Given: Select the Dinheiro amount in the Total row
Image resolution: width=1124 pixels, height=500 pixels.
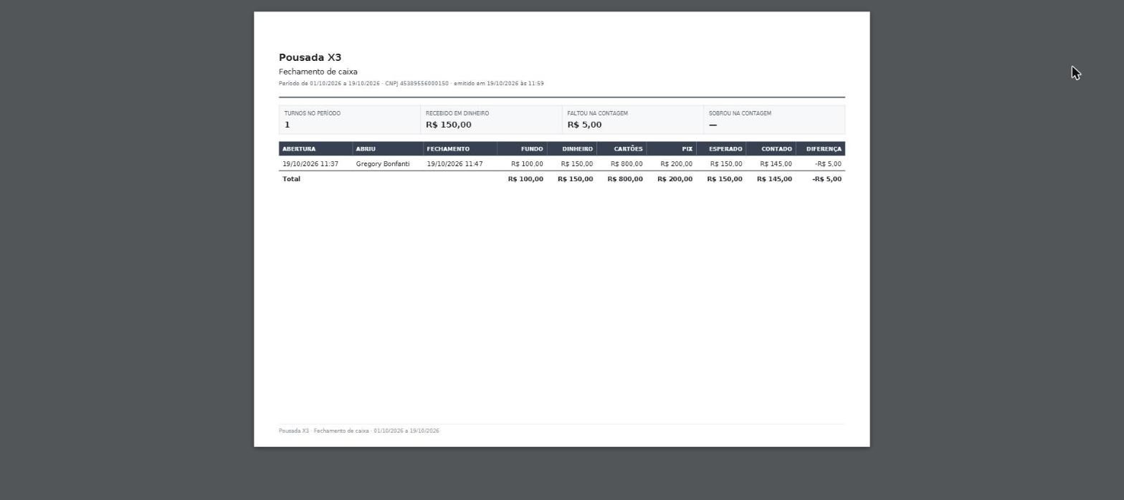Looking at the screenshot, I should 576,179.
